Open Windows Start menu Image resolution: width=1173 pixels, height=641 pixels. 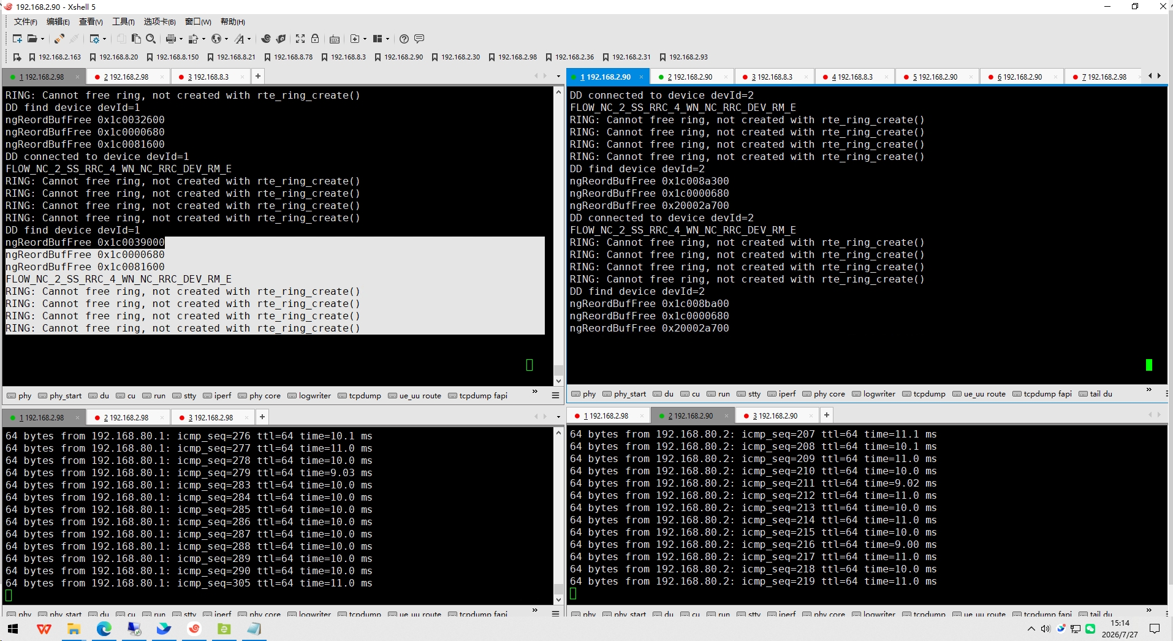pos(13,629)
